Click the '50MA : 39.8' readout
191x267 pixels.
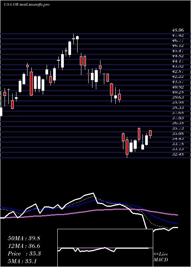pyautogui.click(x=24, y=238)
